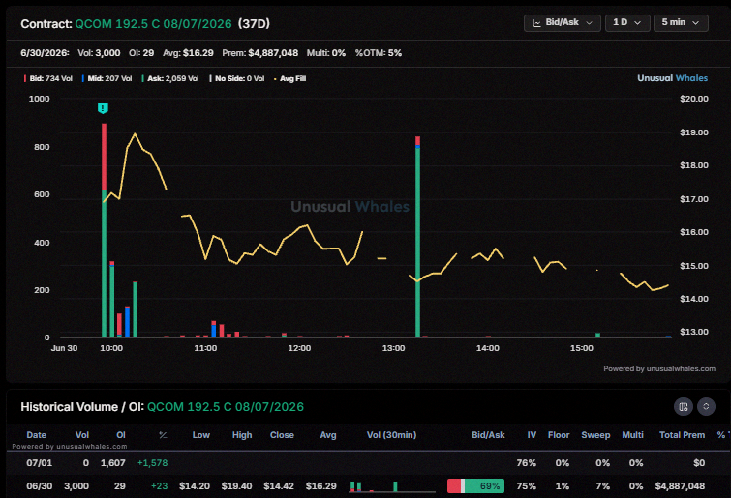Click the $14.20 low price cell
This screenshot has height=498, width=731.
[x=195, y=486]
